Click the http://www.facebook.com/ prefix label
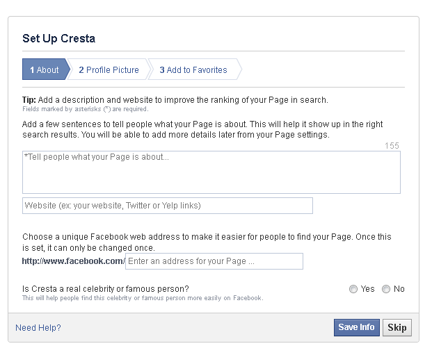Screen dimensions: 432x346 pyautogui.click(x=74, y=261)
